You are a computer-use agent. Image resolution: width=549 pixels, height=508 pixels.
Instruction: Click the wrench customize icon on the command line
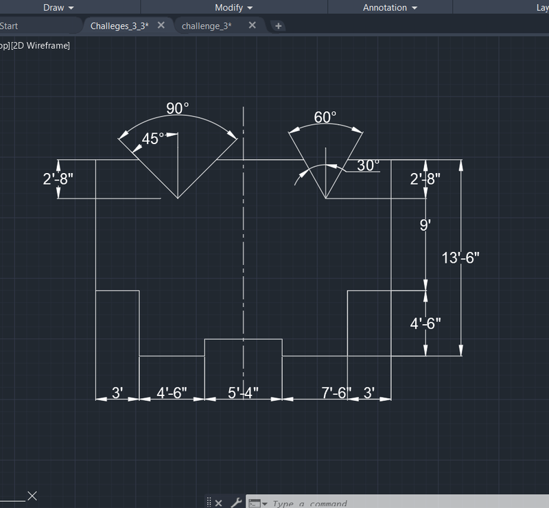(236, 503)
